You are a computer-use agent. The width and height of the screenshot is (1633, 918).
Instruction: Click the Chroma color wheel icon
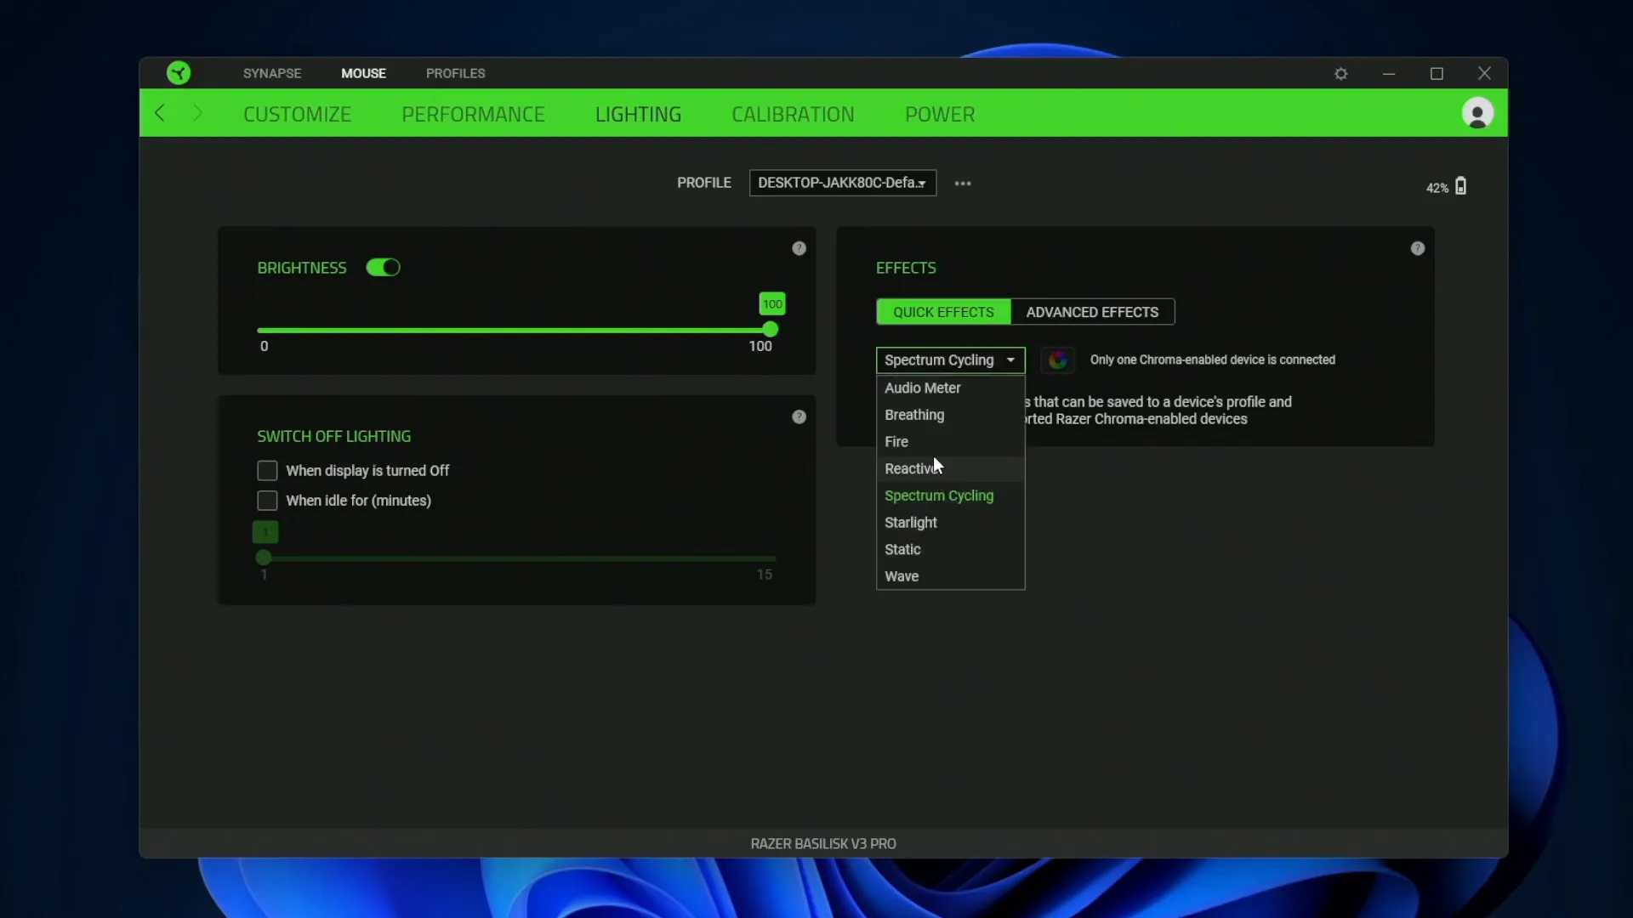(1057, 360)
